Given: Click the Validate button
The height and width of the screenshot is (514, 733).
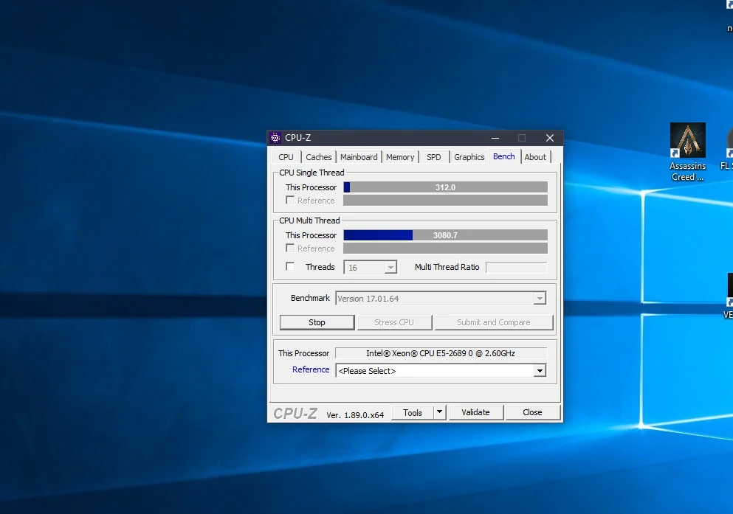Looking at the screenshot, I should pyautogui.click(x=475, y=412).
